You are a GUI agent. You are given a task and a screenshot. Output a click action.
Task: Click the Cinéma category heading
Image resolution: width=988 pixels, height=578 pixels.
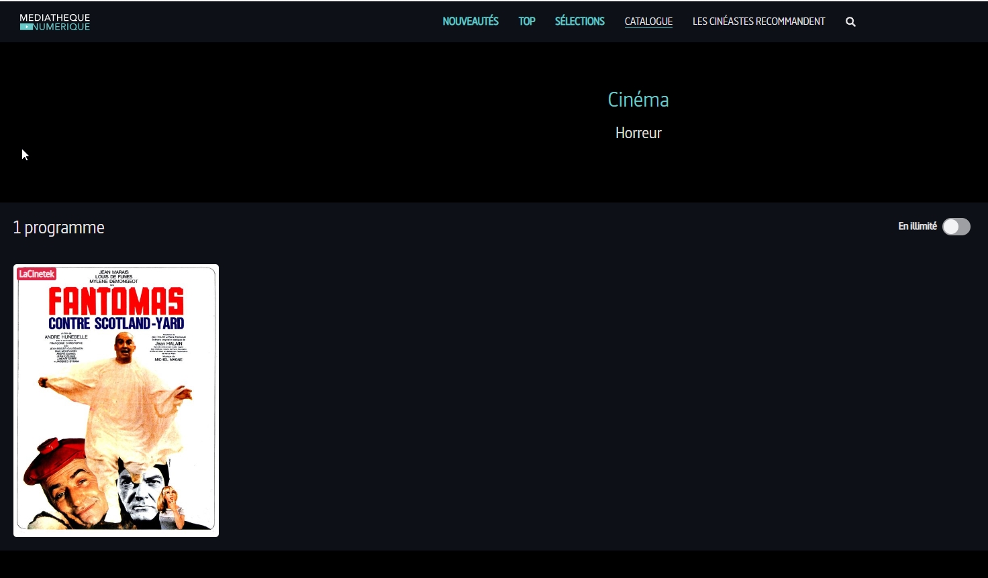638,100
